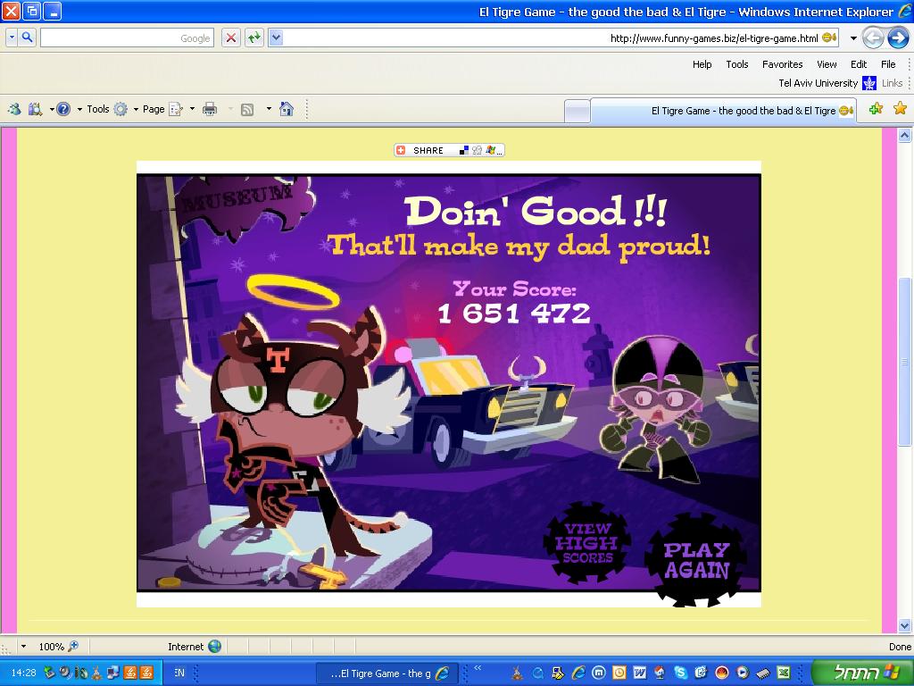
Task: Expand the Home button dropdown arrow
Action: [x=269, y=109]
